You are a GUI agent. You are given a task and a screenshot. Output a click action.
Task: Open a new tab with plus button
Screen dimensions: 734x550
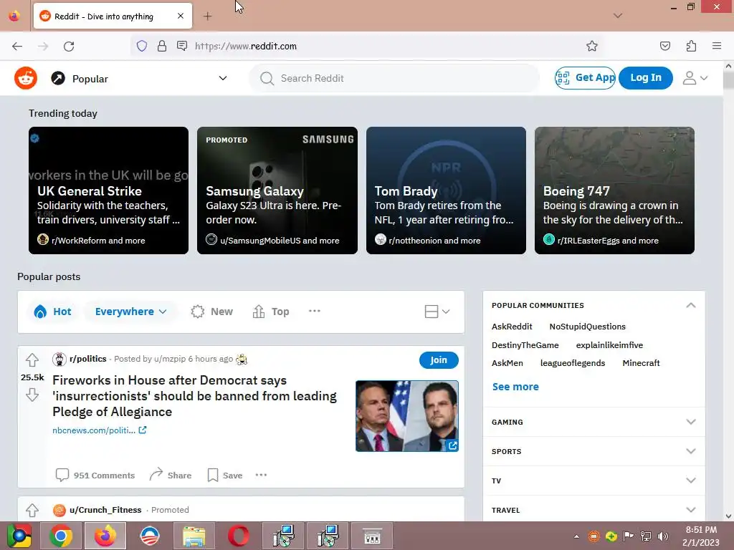207,16
